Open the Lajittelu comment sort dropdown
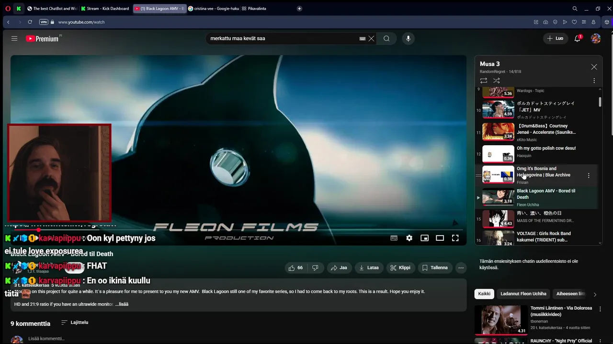Viewport: 613px width, 344px height. (x=75, y=322)
